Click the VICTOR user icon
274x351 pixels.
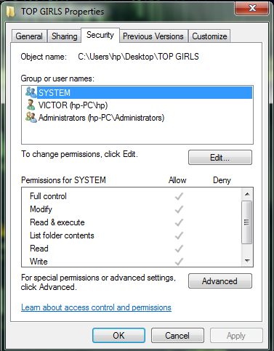click(x=31, y=105)
